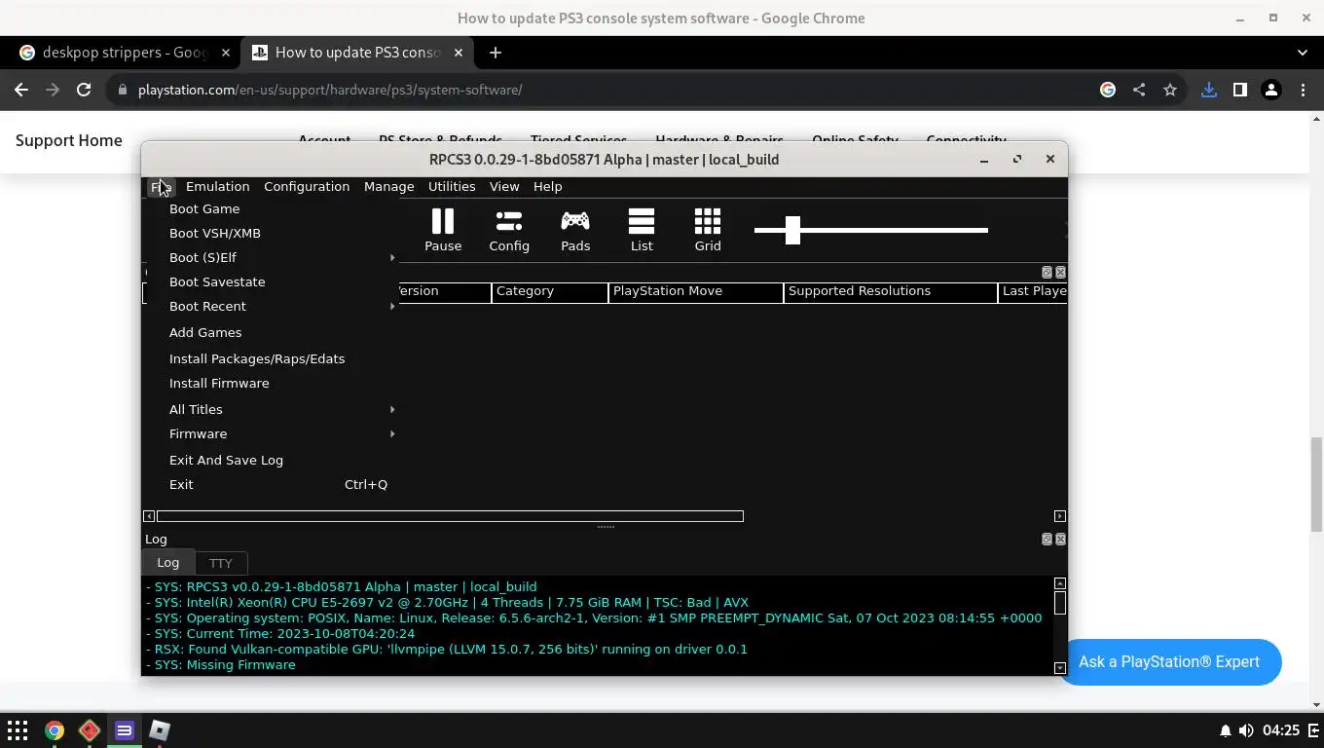Click the Pause toolbar icon in RPCS3
The image size is (1324, 748).
(443, 231)
